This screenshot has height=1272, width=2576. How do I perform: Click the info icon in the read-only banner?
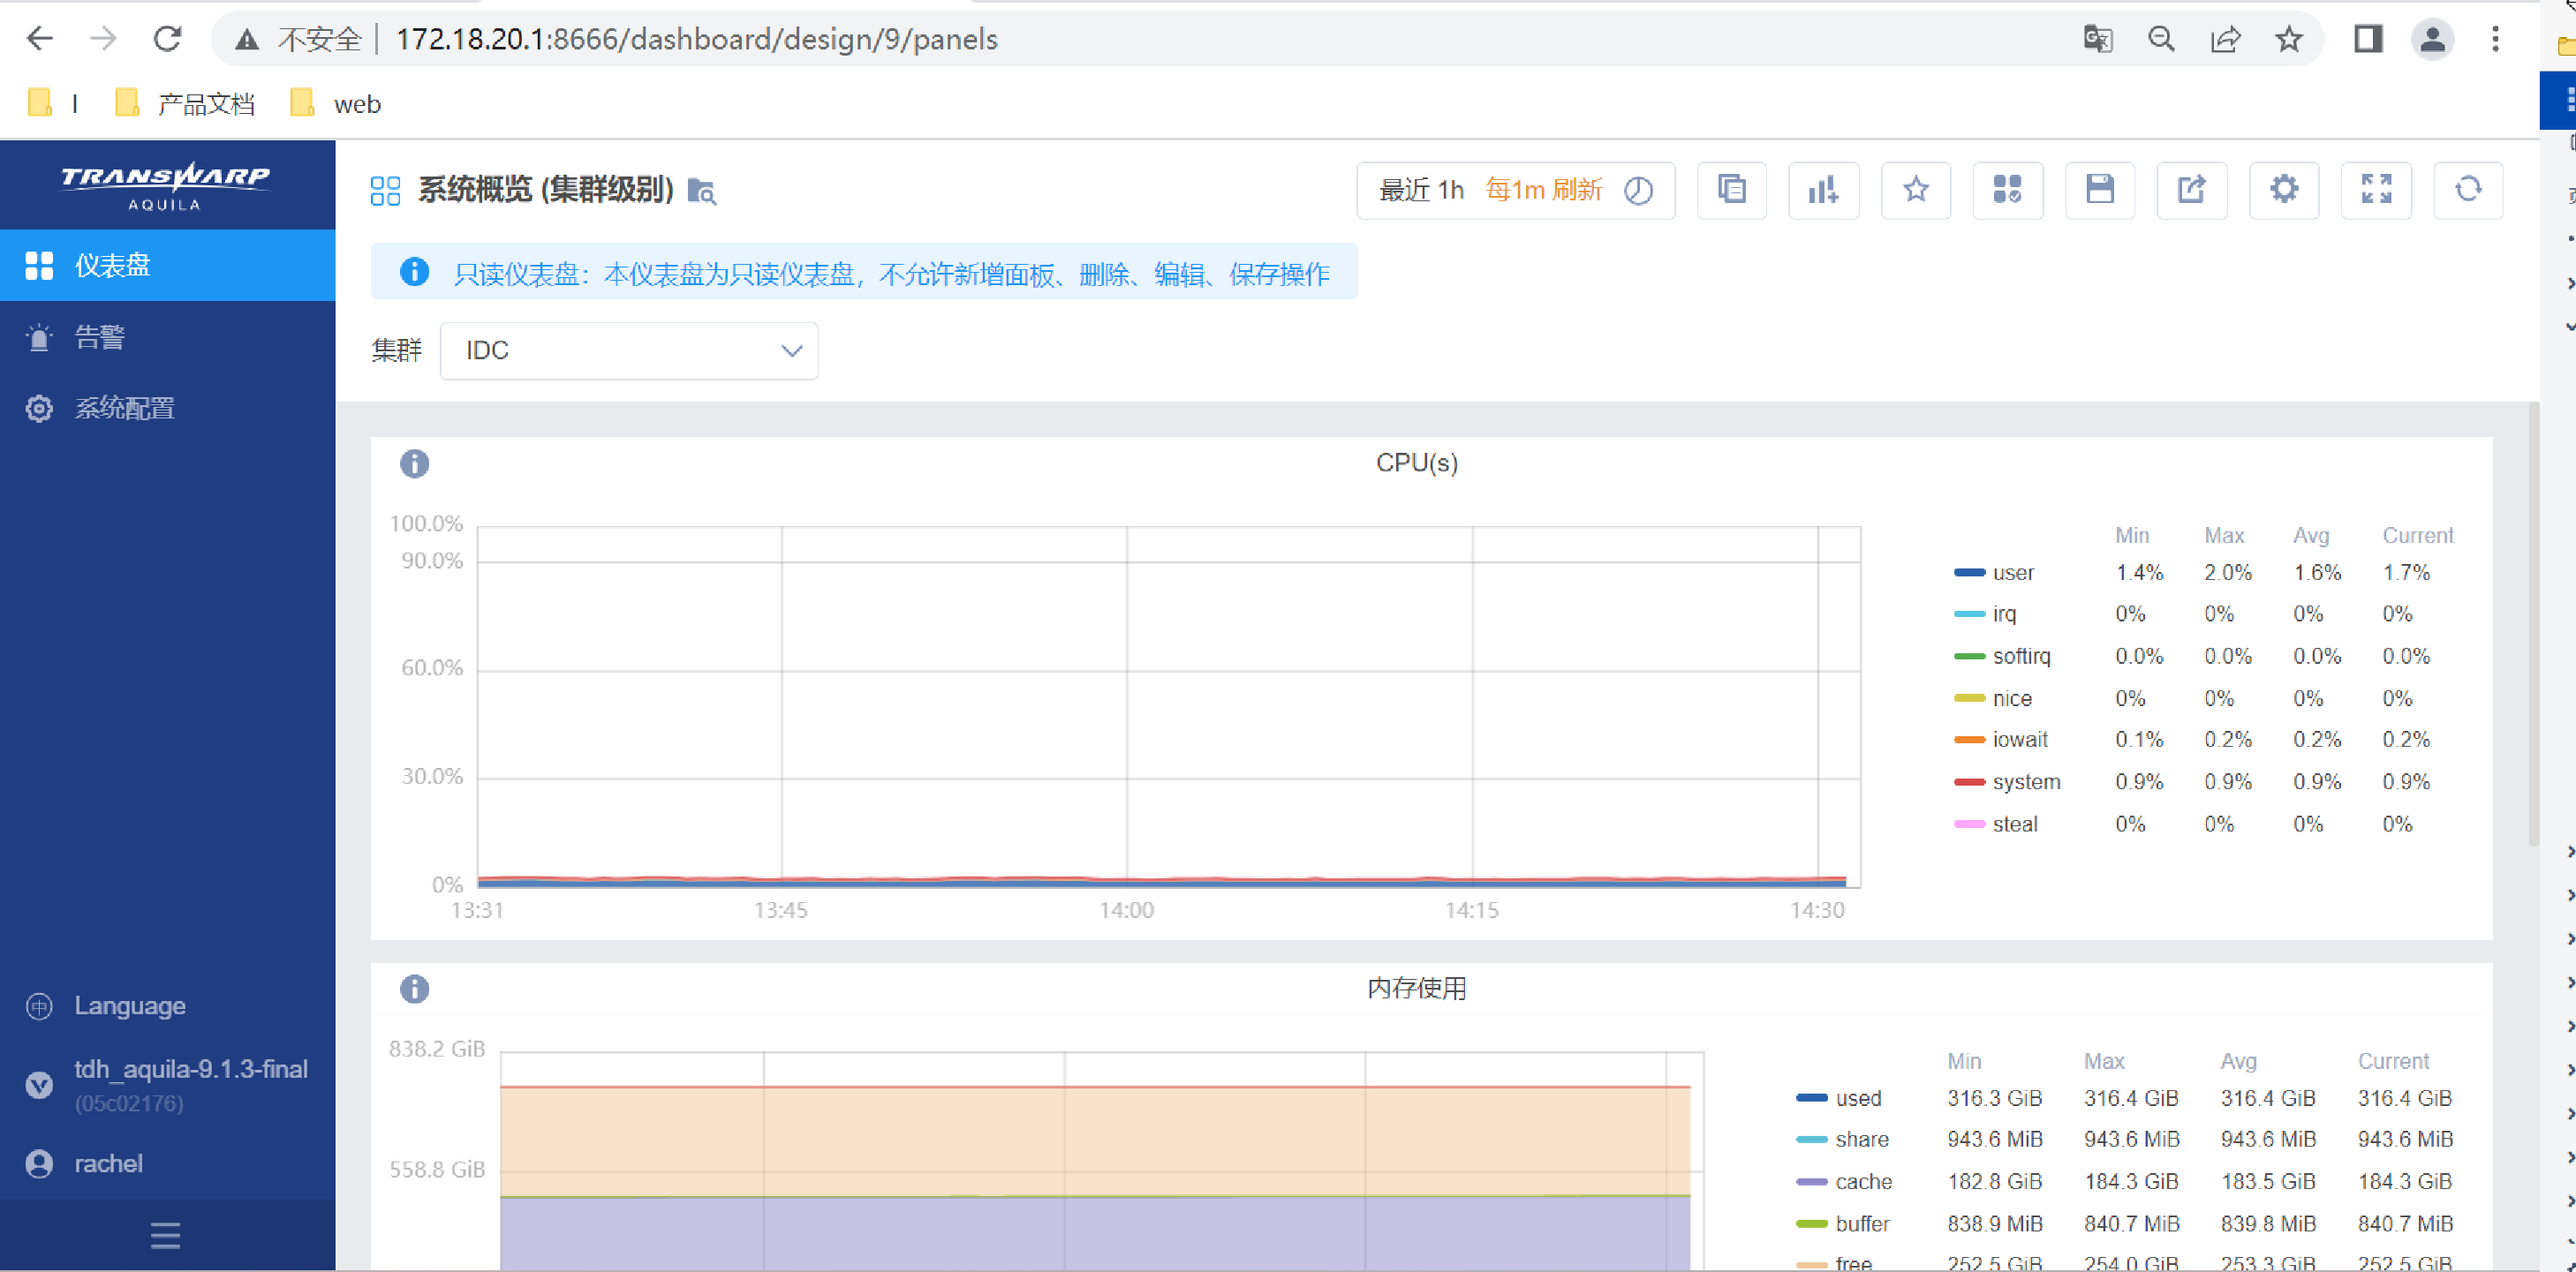[414, 272]
